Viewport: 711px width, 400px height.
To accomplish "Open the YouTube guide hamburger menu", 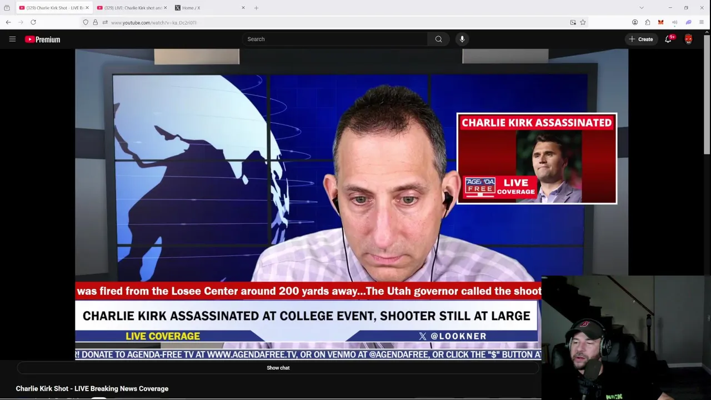I will (x=12, y=39).
